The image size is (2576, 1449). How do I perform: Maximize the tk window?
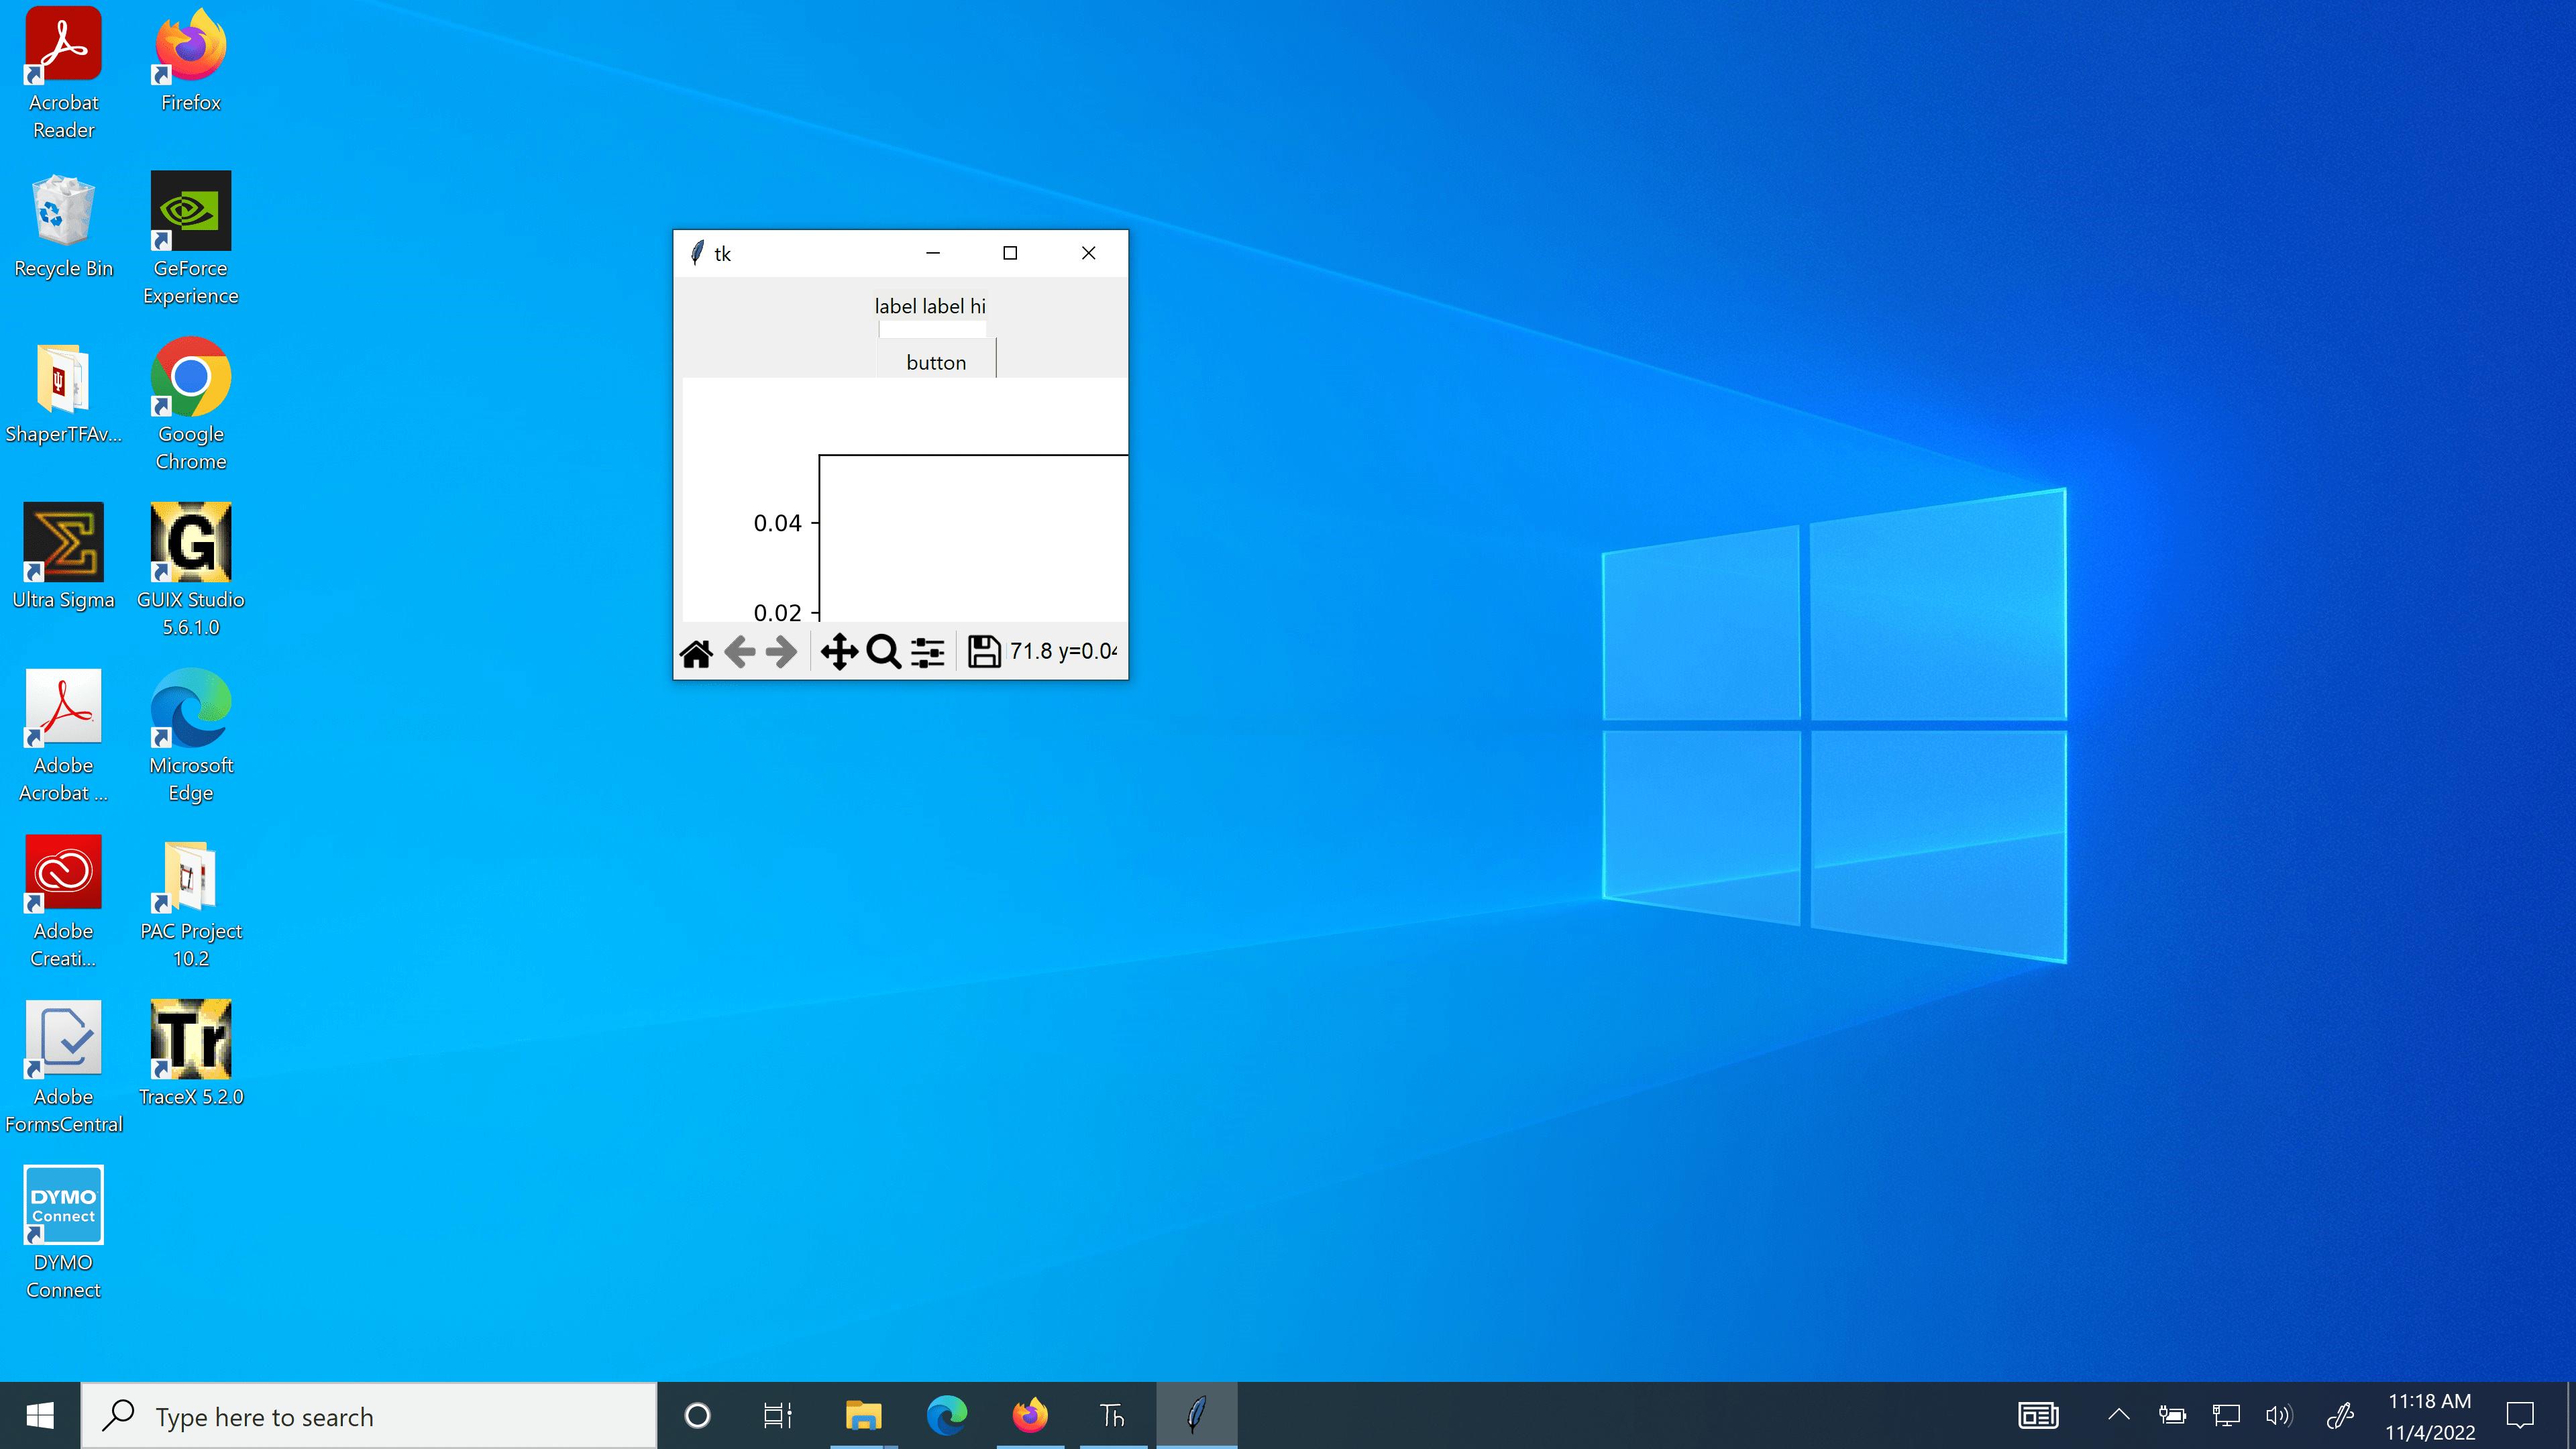point(1010,253)
